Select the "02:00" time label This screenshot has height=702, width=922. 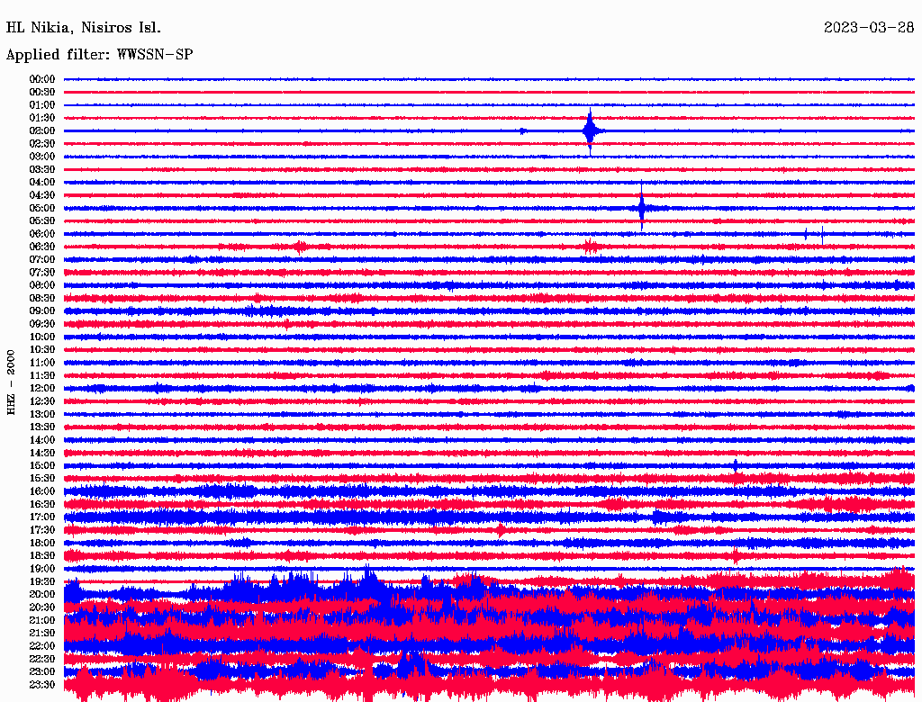(41, 131)
